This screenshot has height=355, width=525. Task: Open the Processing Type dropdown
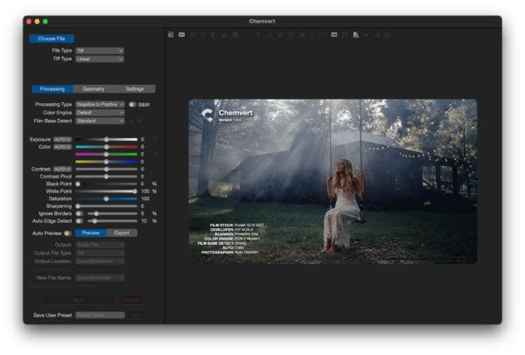(100, 104)
